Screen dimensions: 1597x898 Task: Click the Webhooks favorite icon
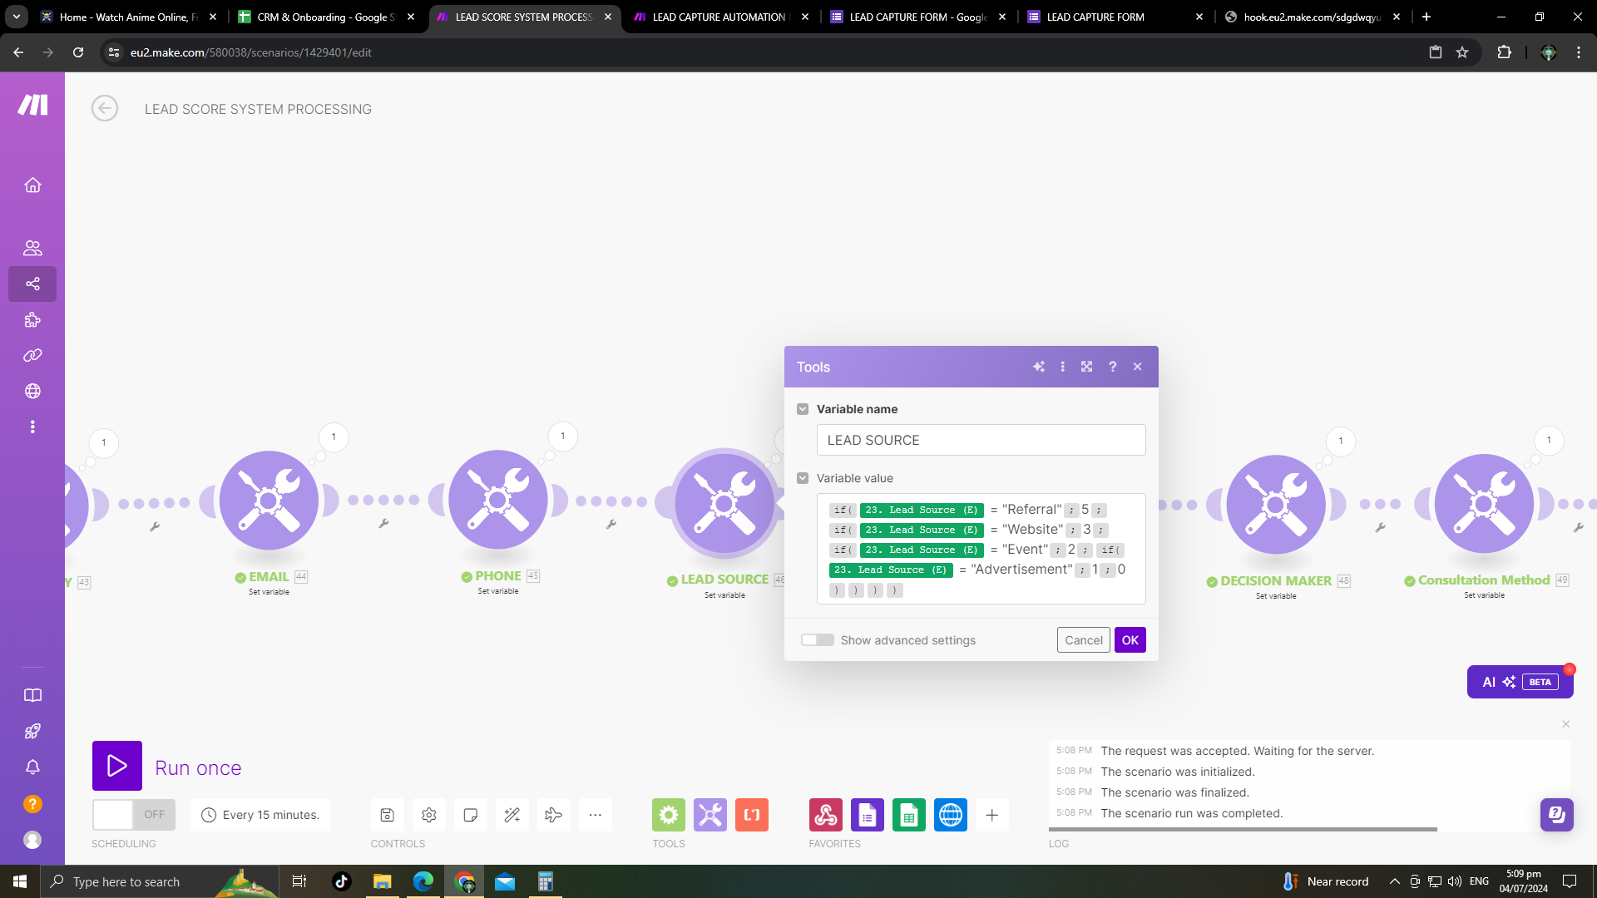point(825,815)
